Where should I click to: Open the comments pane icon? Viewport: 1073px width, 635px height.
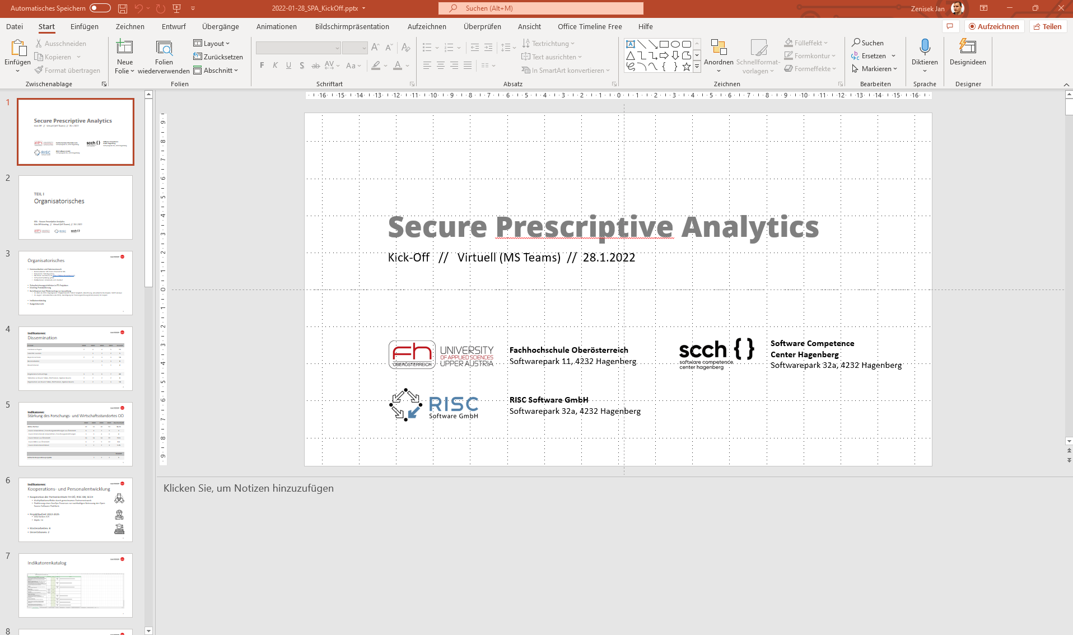pos(950,26)
